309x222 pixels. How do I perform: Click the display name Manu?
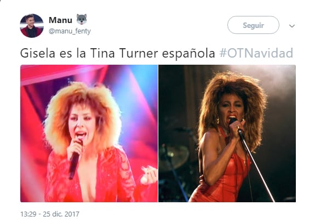[60, 20]
